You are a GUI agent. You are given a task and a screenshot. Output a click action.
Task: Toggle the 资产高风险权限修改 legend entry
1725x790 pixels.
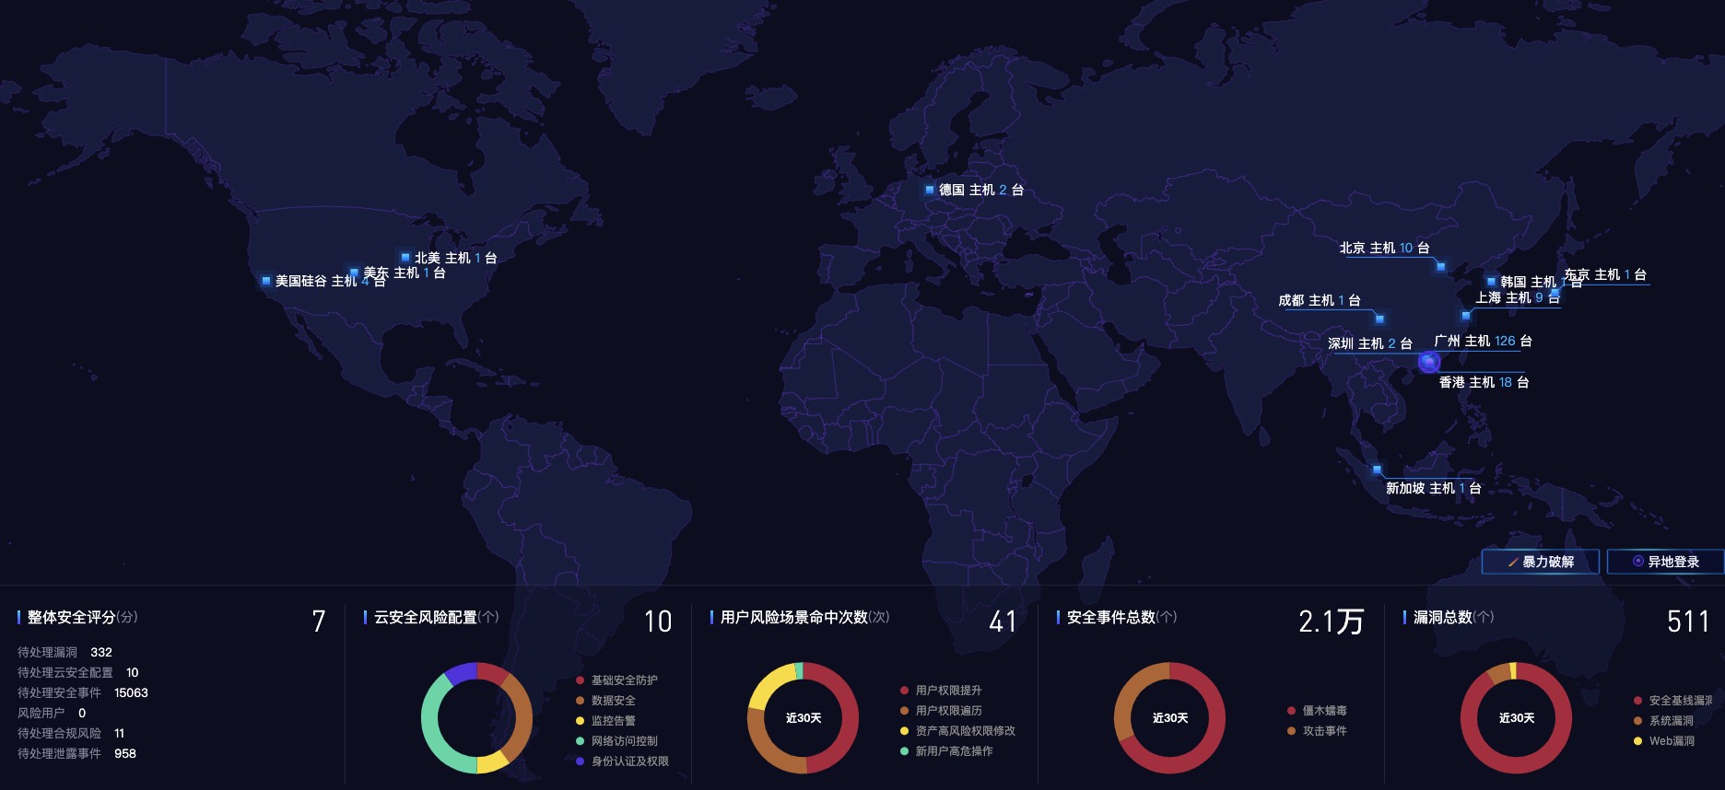pyautogui.click(x=957, y=731)
